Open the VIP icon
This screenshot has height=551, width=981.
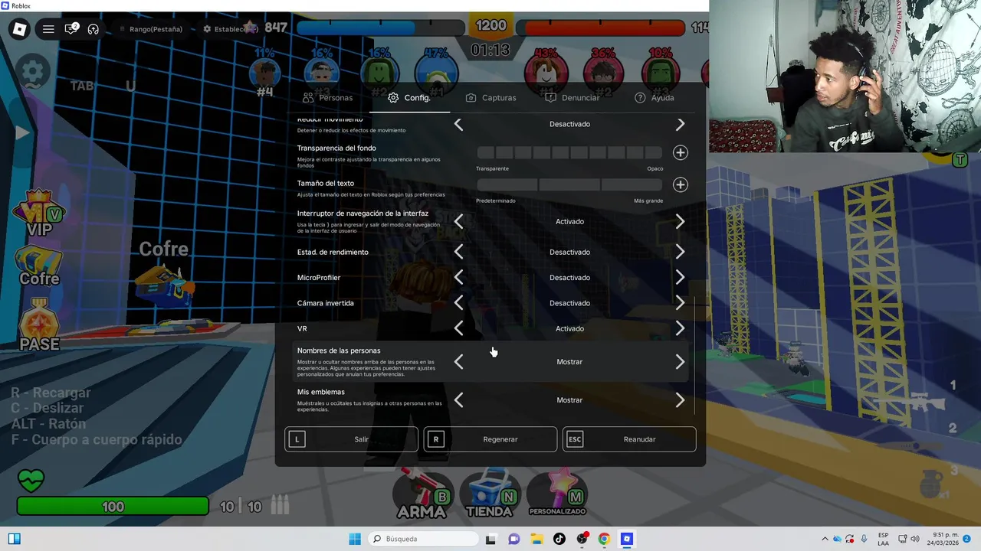pyautogui.click(x=39, y=214)
